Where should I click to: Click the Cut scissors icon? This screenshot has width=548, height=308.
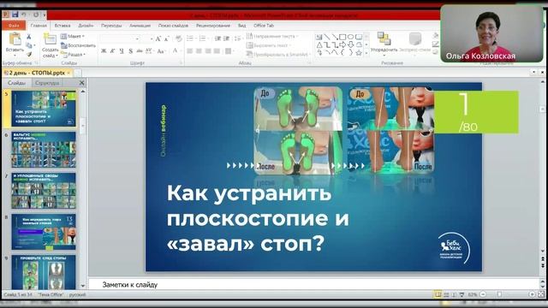[x=29, y=37]
